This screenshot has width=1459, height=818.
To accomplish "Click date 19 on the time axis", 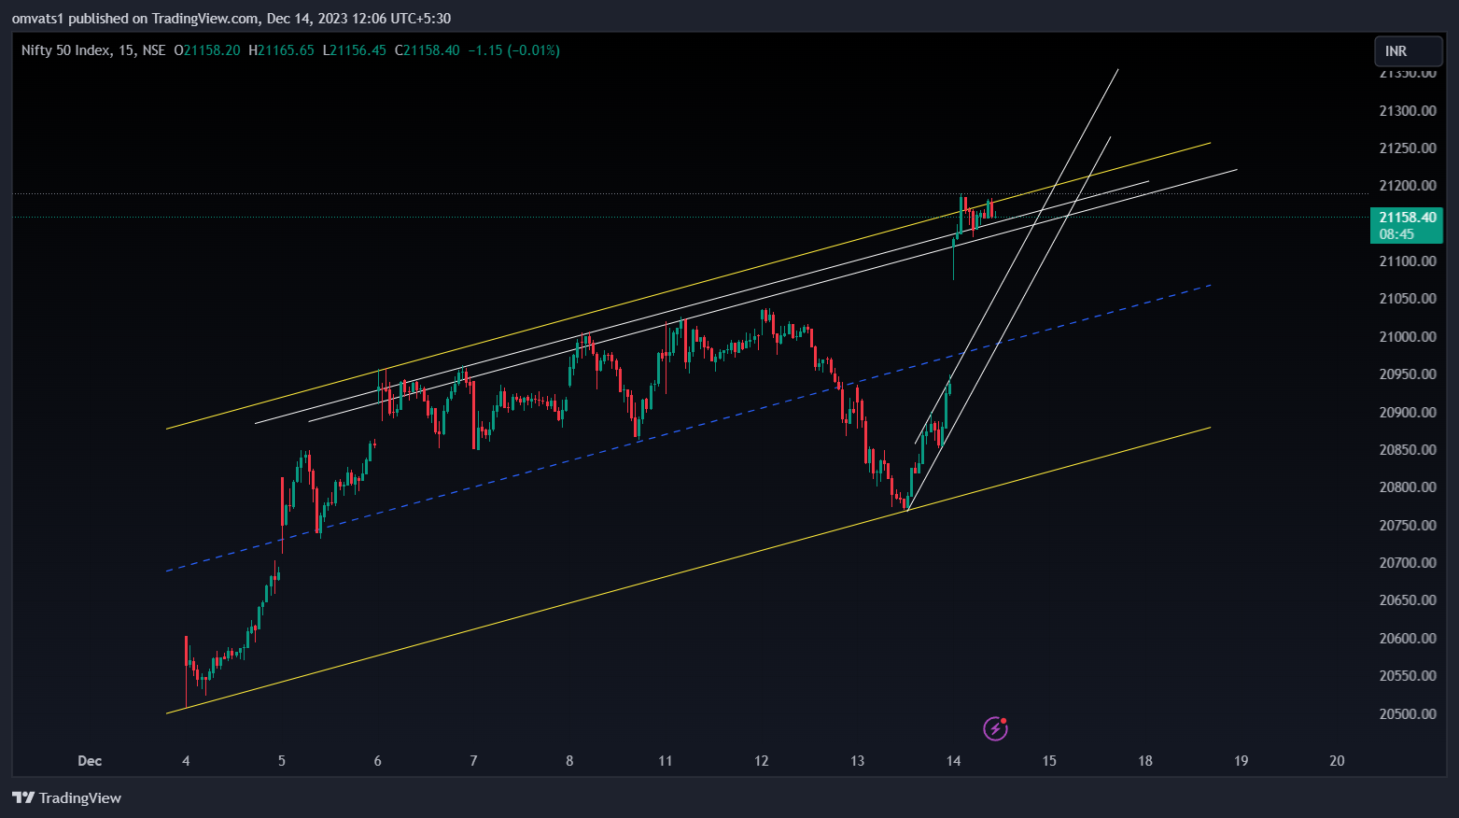I will click(1242, 760).
